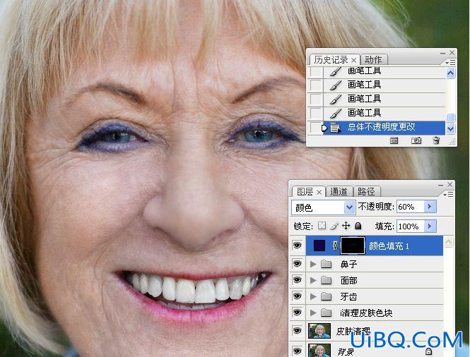Open the 颜色 blend mode dropdown
The height and width of the screenshot is (357, 470).
323,207
